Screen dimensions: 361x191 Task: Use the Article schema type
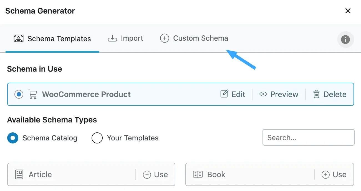coord(155,175)
